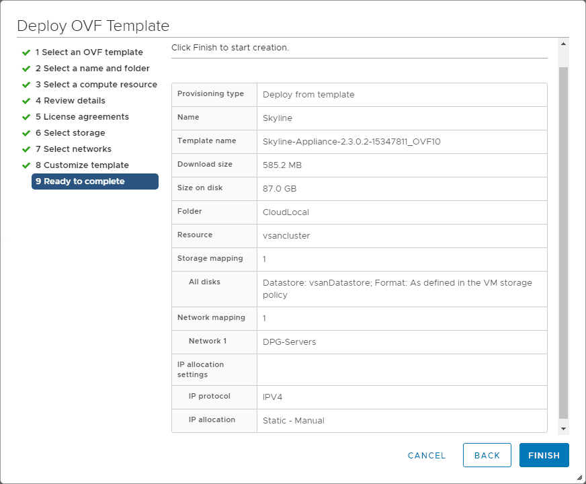Select the highlighted Ready to complete step
Viewport: 586px width, 484px height.
95,182
